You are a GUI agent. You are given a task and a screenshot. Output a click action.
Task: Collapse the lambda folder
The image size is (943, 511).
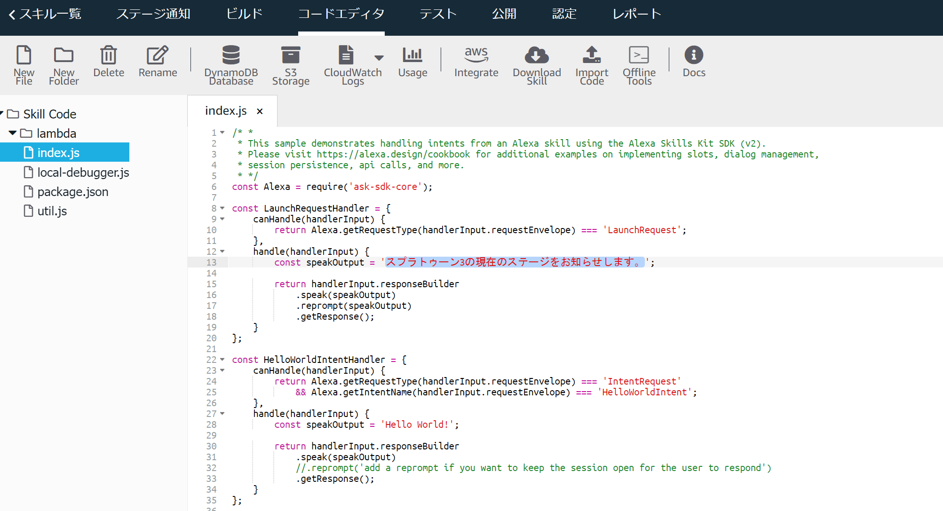[x=13, y=134]
